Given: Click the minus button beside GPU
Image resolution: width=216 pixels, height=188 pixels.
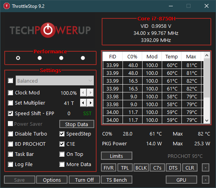Looking at the screenshot, I should 205,180.
